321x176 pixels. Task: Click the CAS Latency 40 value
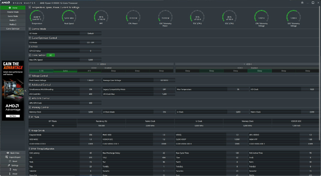[91, 153]
